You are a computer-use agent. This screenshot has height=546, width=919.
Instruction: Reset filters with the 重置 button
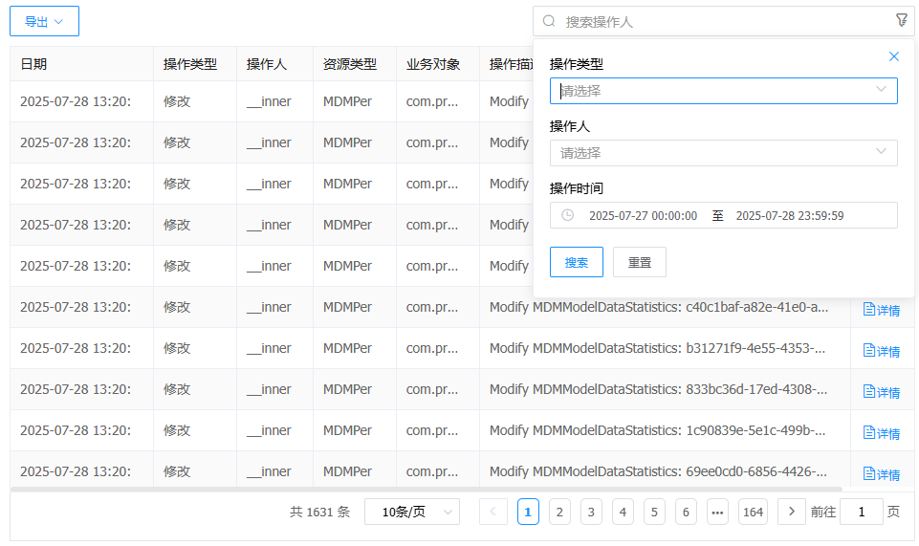(x=640, y=262)
